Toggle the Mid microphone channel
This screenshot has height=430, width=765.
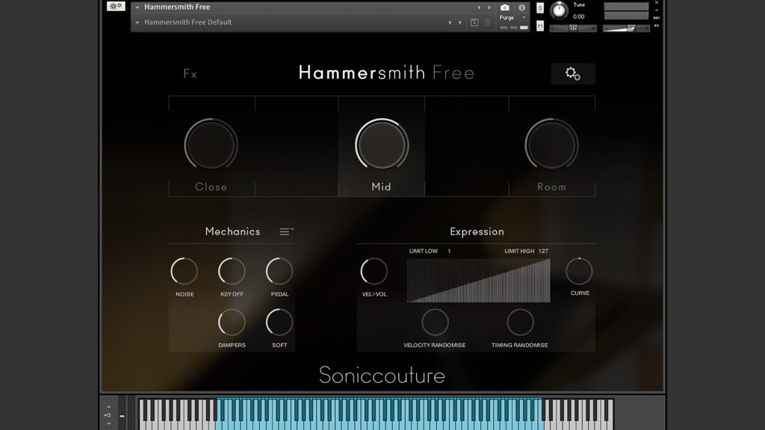tap(382, 187)
